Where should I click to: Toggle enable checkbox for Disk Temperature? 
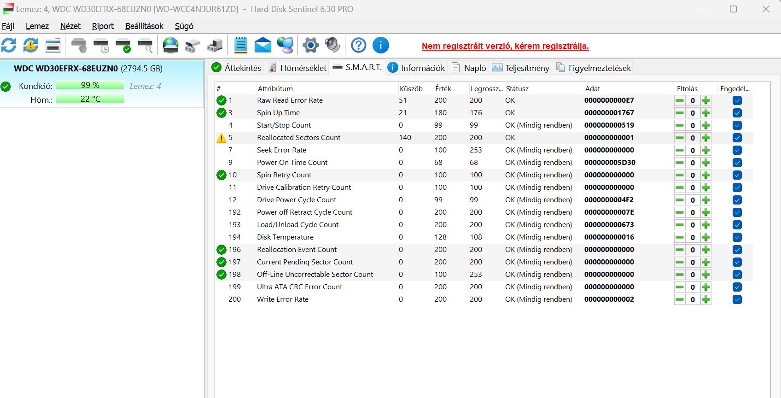click(x=737, y=237)
